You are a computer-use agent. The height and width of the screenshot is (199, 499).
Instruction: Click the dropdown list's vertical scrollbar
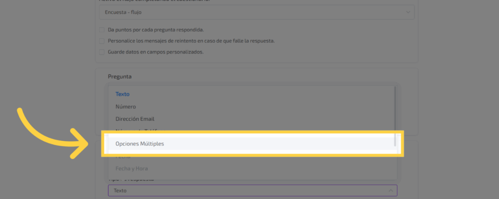click(395, 116)
